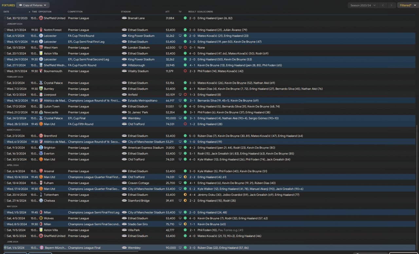Image resolution: width=419 pixels, height=254 pixels.
Task: Click the Brighton club badge
Action: [41, 148]
